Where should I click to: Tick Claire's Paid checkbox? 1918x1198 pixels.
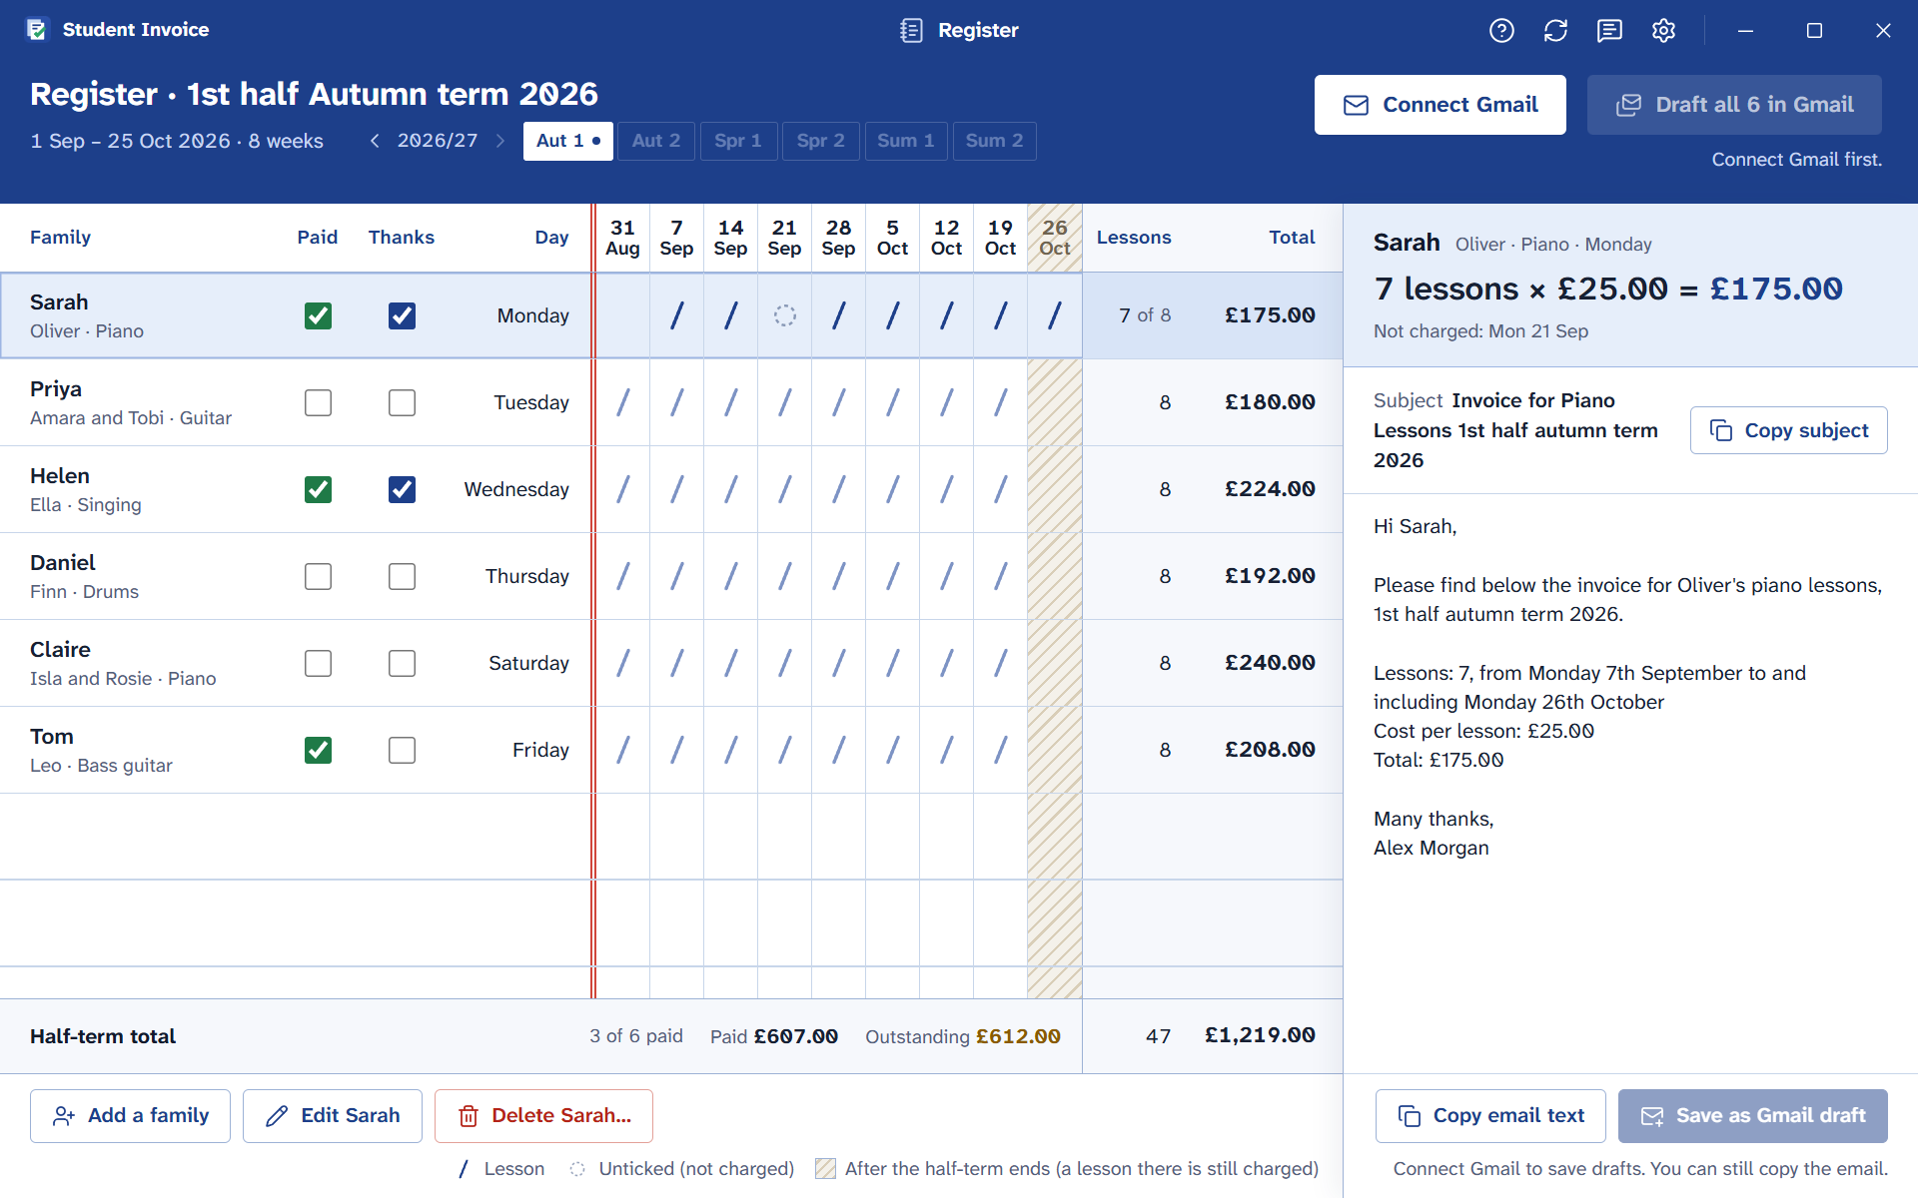tap(318, 663)
